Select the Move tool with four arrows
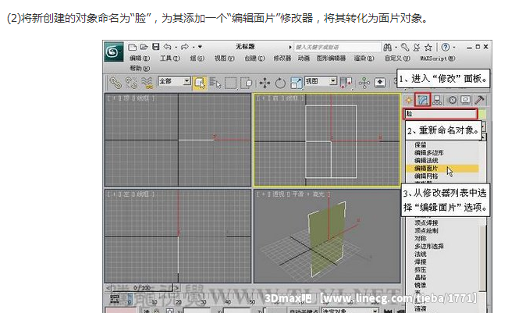Screen dimensions: 508x313 tap(265, 83)
